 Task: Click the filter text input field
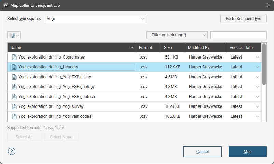238,35
